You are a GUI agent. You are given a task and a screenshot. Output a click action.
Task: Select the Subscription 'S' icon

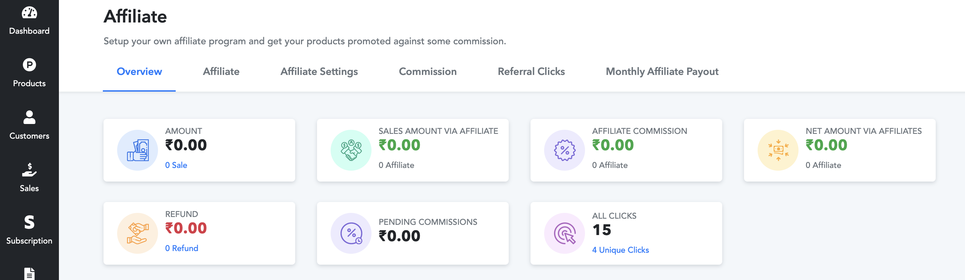point(29,222)
